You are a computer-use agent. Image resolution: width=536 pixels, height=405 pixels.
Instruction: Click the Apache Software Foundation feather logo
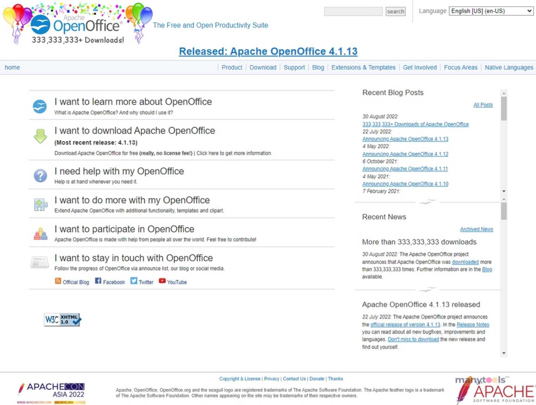click(495, 390)
